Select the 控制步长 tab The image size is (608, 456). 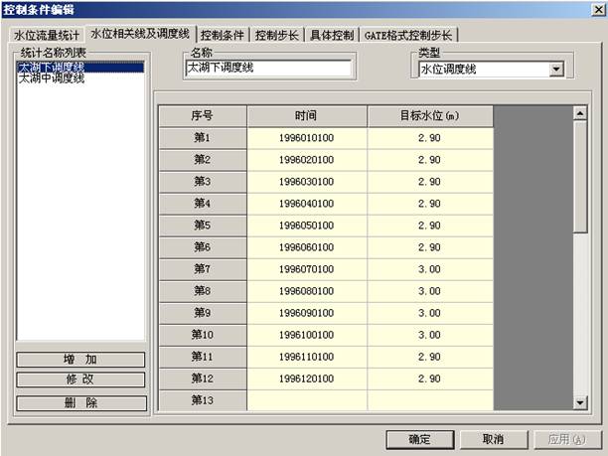click(x=276, y=35)
